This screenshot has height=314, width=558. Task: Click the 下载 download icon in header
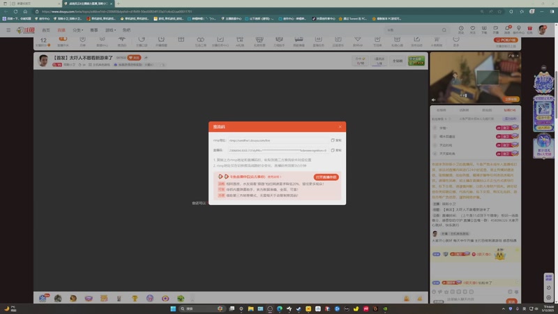tap(484, 29)
